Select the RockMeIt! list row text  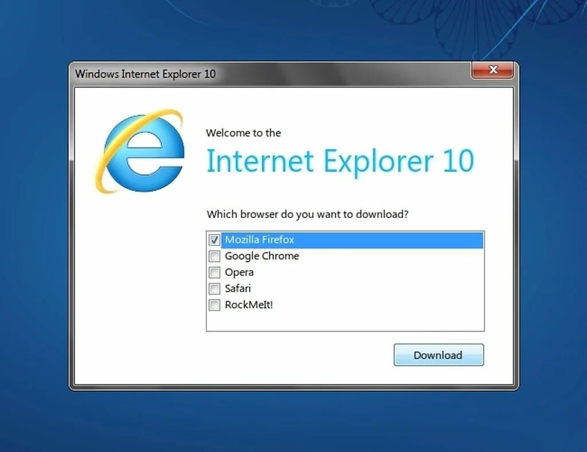(x=249, y=305)
